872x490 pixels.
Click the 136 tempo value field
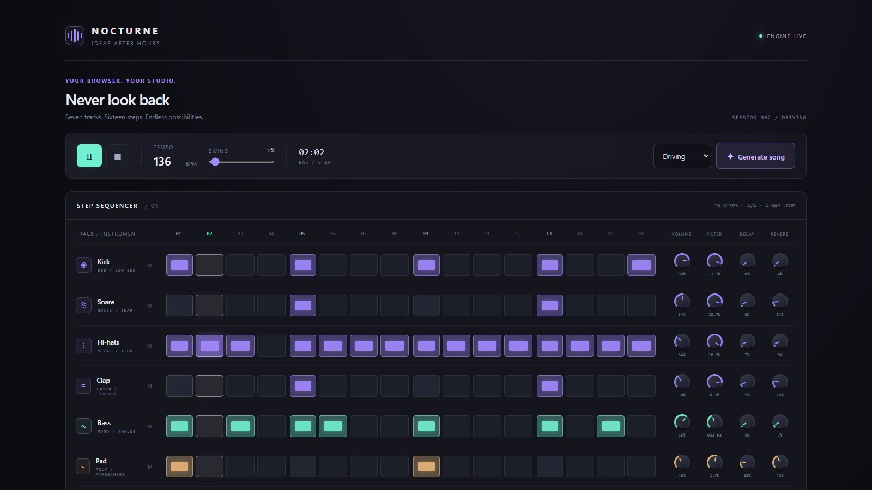pos(162,162)
